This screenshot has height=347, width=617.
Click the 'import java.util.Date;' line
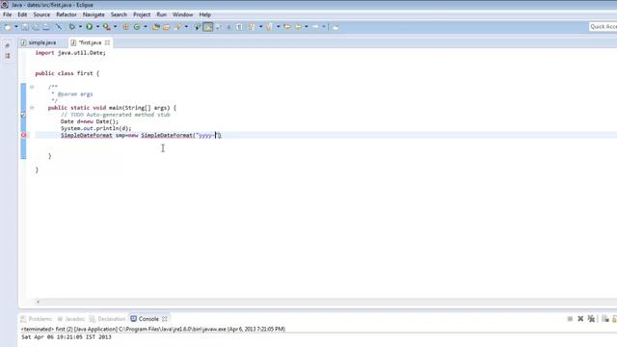point(70,53)
